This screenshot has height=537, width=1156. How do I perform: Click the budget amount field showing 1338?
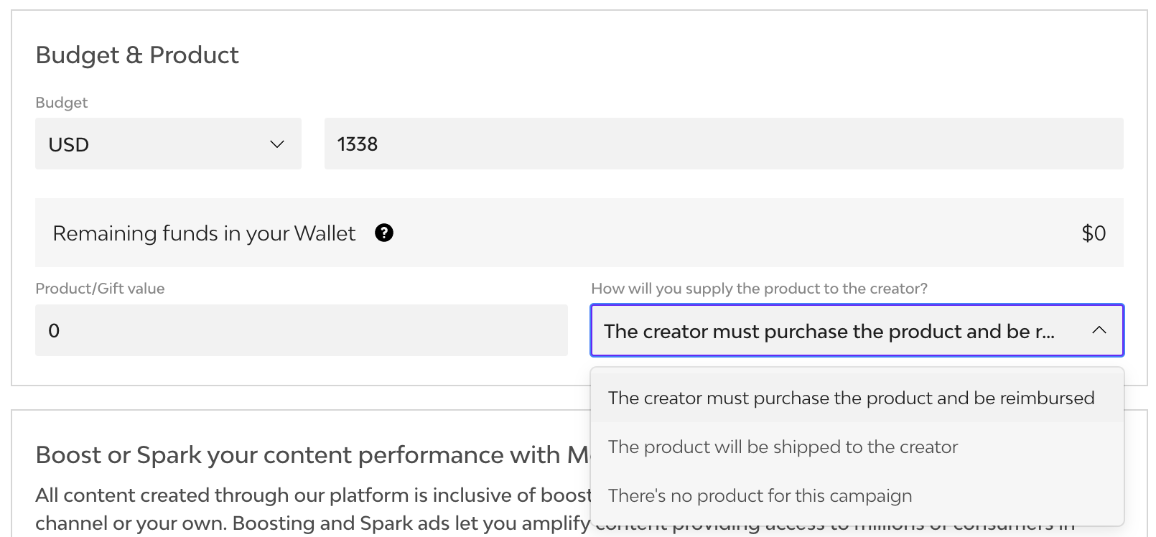(x=723, y=144)
